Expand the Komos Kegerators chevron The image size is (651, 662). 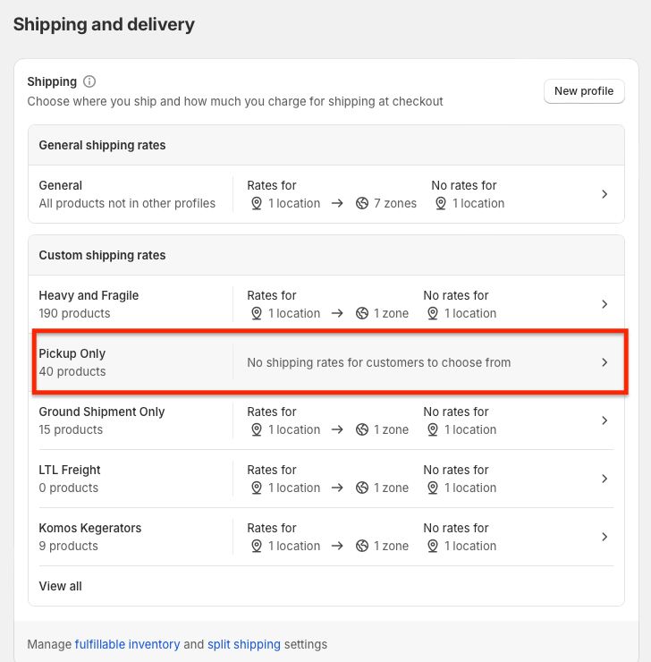(604, 537)
